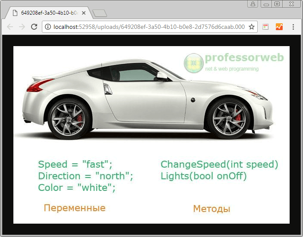This screenshot has height=237, width=303.
Task: Open the user profile icon in title bar
Action: coord(253,4)
